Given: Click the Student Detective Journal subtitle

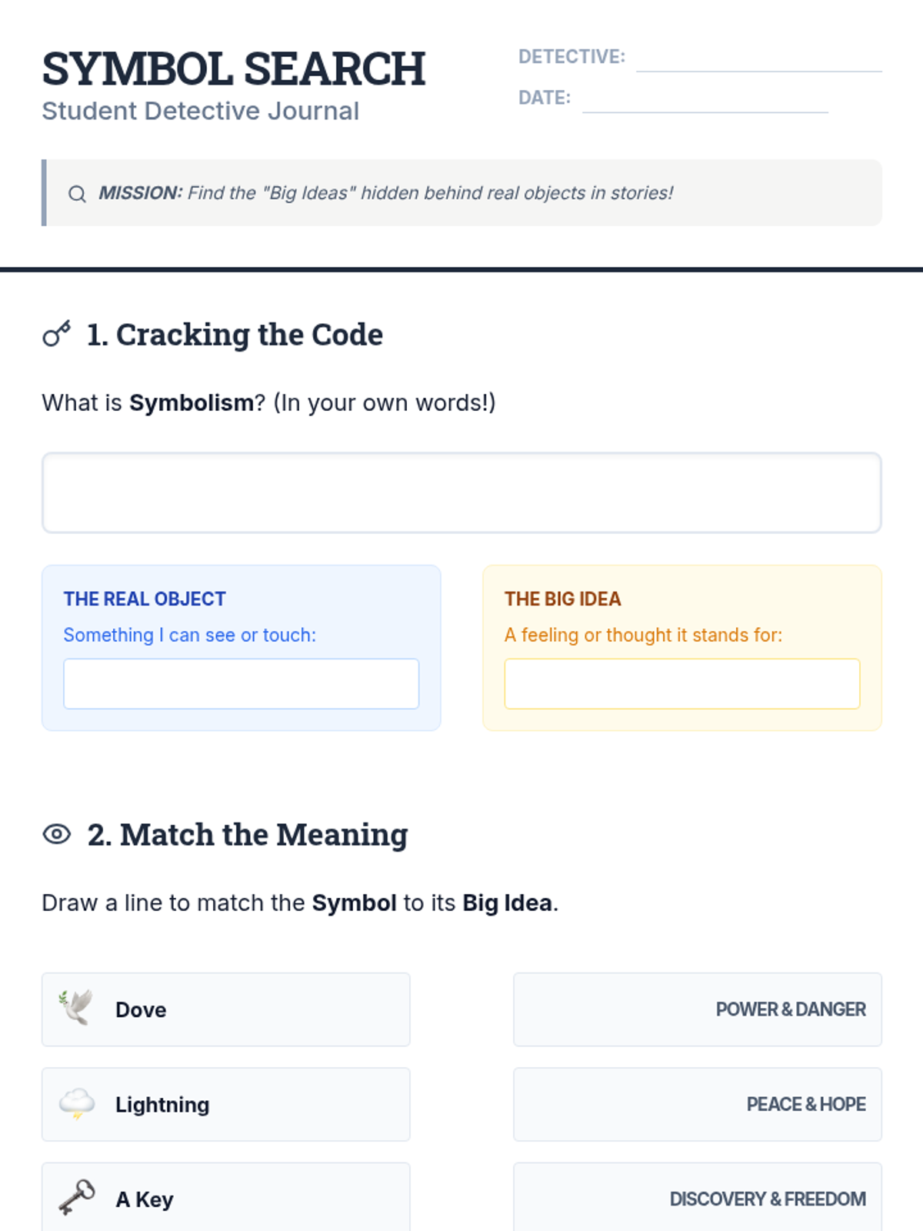Looking at the screenshot, I should pyautogui.click(x=201, y=111).
